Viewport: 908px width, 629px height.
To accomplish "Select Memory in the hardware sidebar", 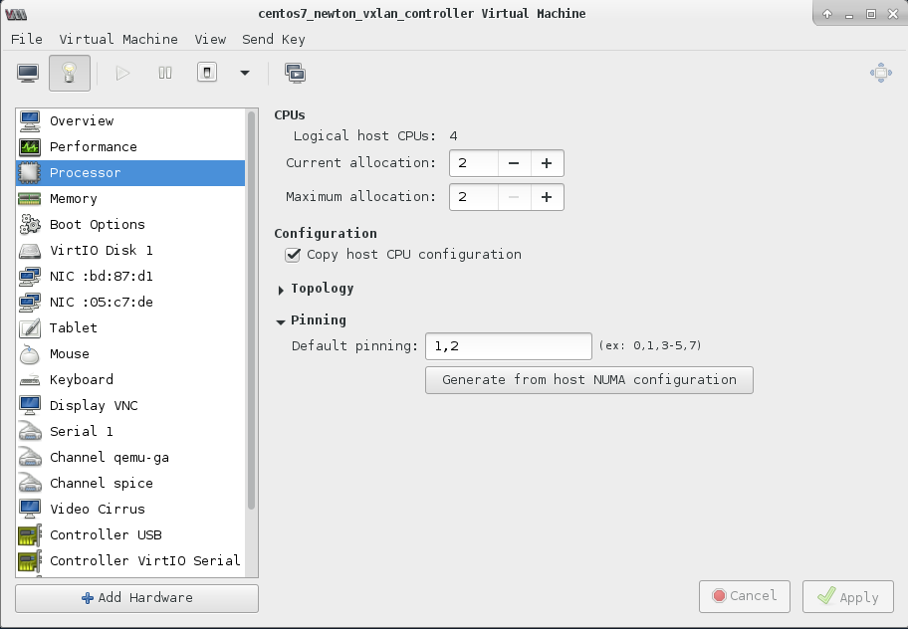I will (71, 198).
